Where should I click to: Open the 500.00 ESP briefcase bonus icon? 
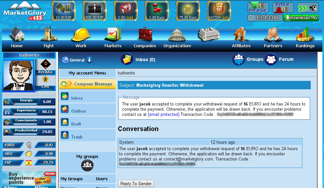pyautogui.click(x=95, y=11)
